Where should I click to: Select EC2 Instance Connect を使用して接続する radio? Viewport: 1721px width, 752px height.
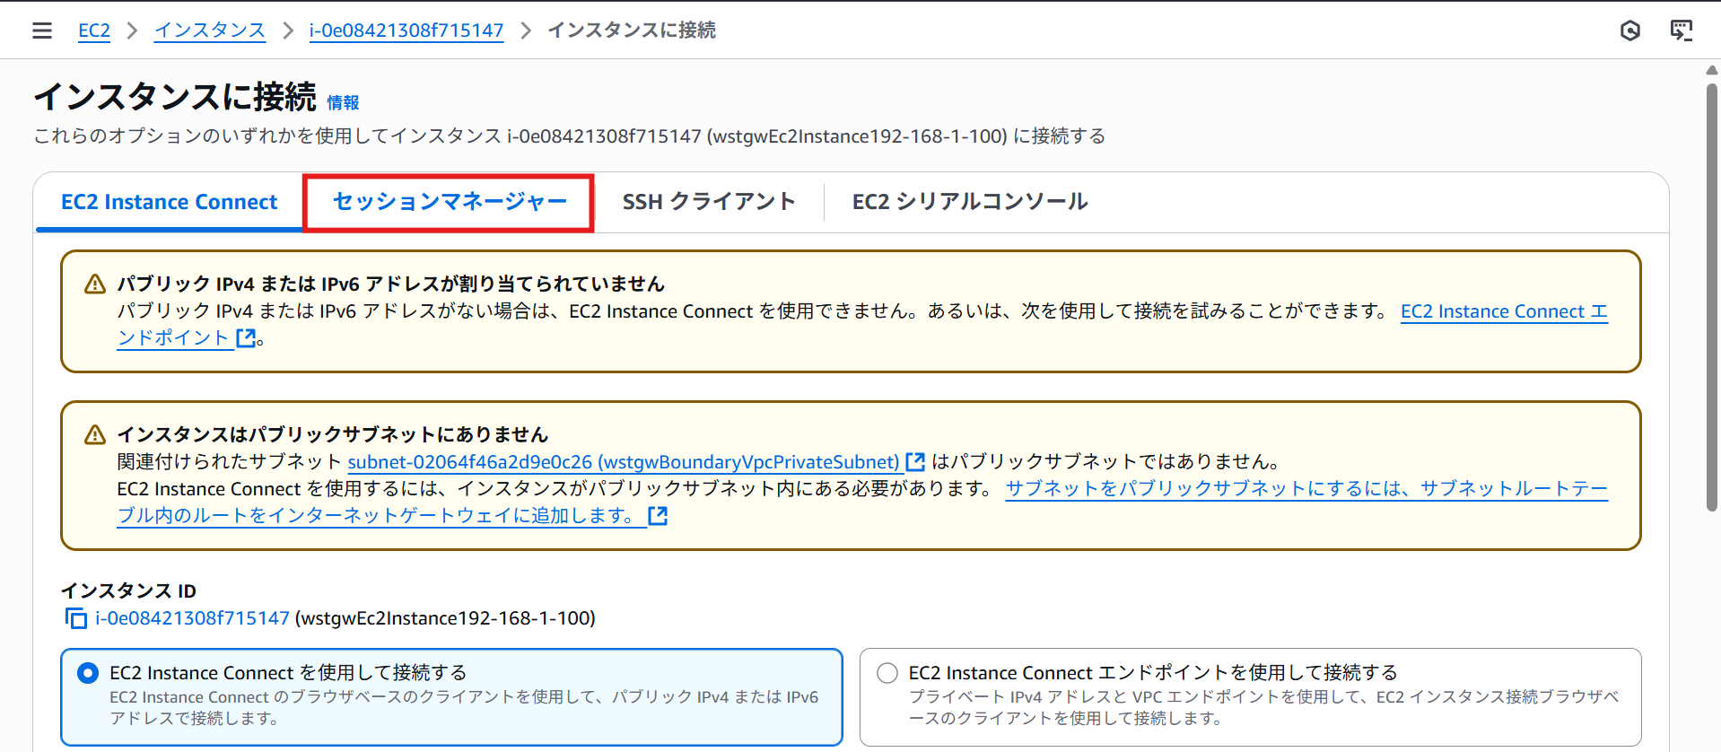[x=88, y=673]
